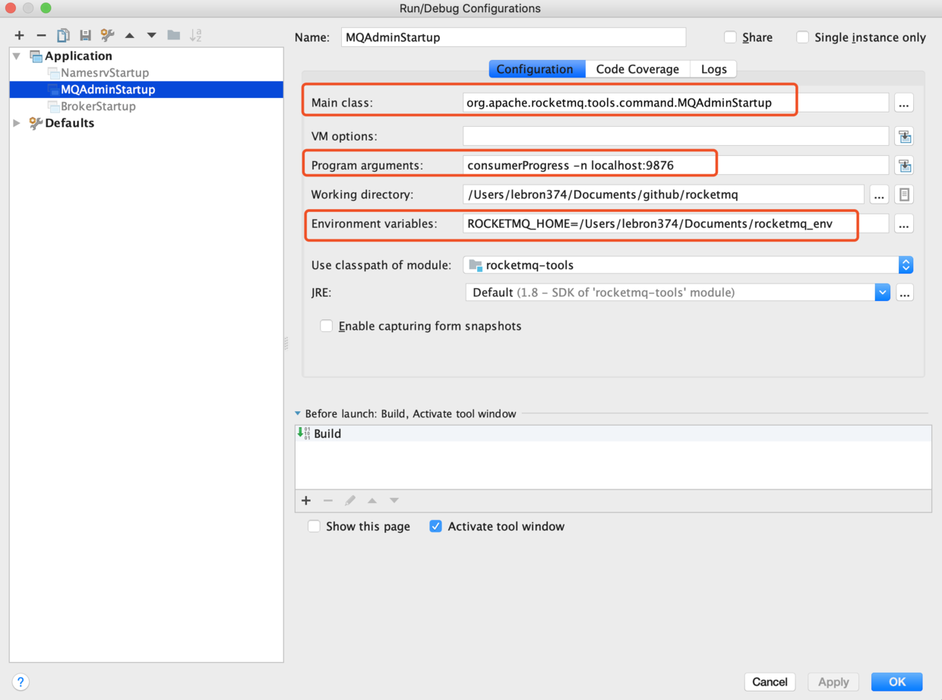Enable the Single instance only checkbox

[x=802, y=37]
